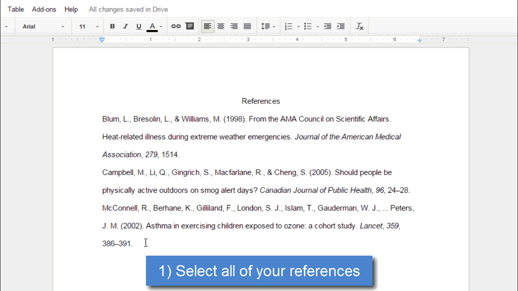Insert a link using the chain icon
The image size is (518, 291).
click(x=176, y=26)
